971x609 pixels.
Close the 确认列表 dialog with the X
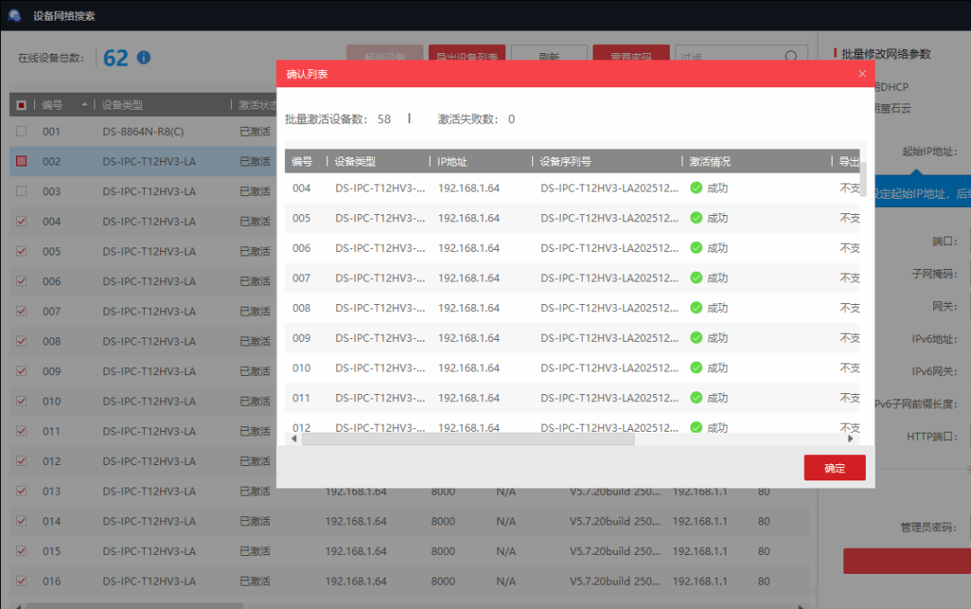(862, 74)
